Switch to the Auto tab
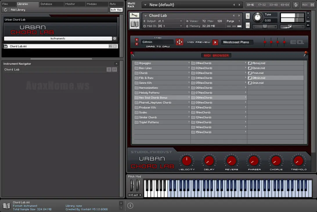This screenshot has width=317, height=212. coord(116,4)
